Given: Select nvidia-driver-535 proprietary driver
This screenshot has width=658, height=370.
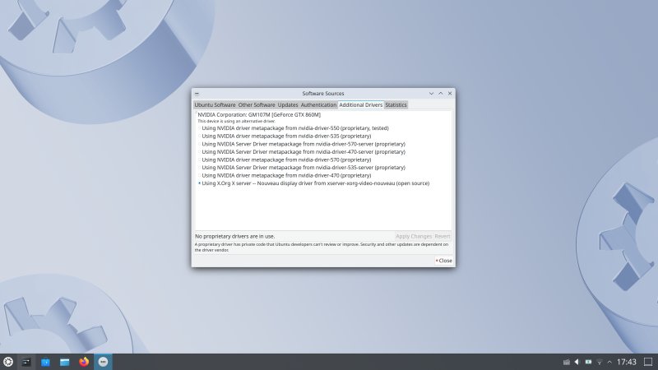Looking at the screenshot, I should coord(285,136).
